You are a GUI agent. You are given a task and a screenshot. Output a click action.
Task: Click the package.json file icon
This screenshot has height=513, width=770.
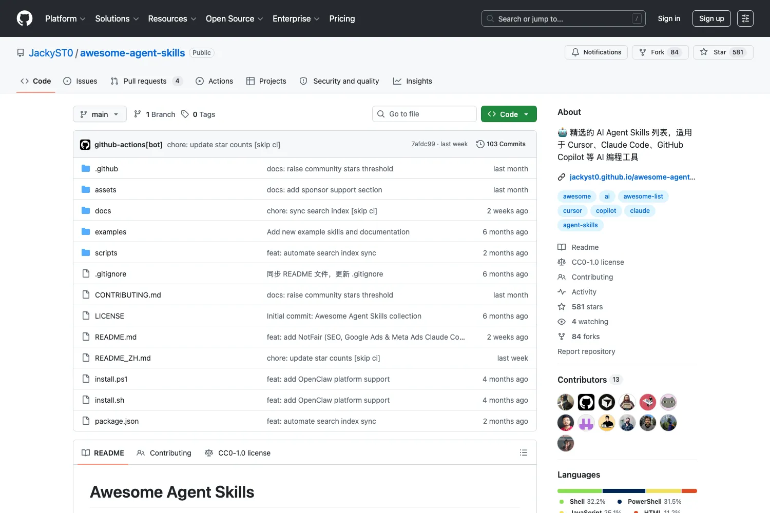[x=86, y=421]
